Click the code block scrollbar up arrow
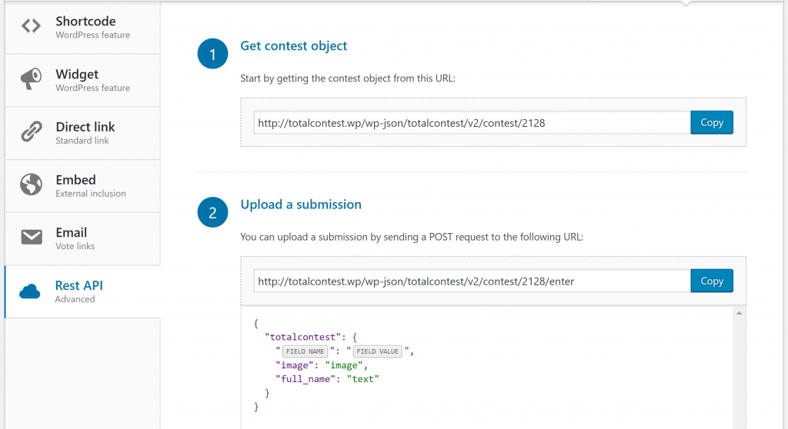The width and height of the screenshot is (788, 429). [740, 313]
